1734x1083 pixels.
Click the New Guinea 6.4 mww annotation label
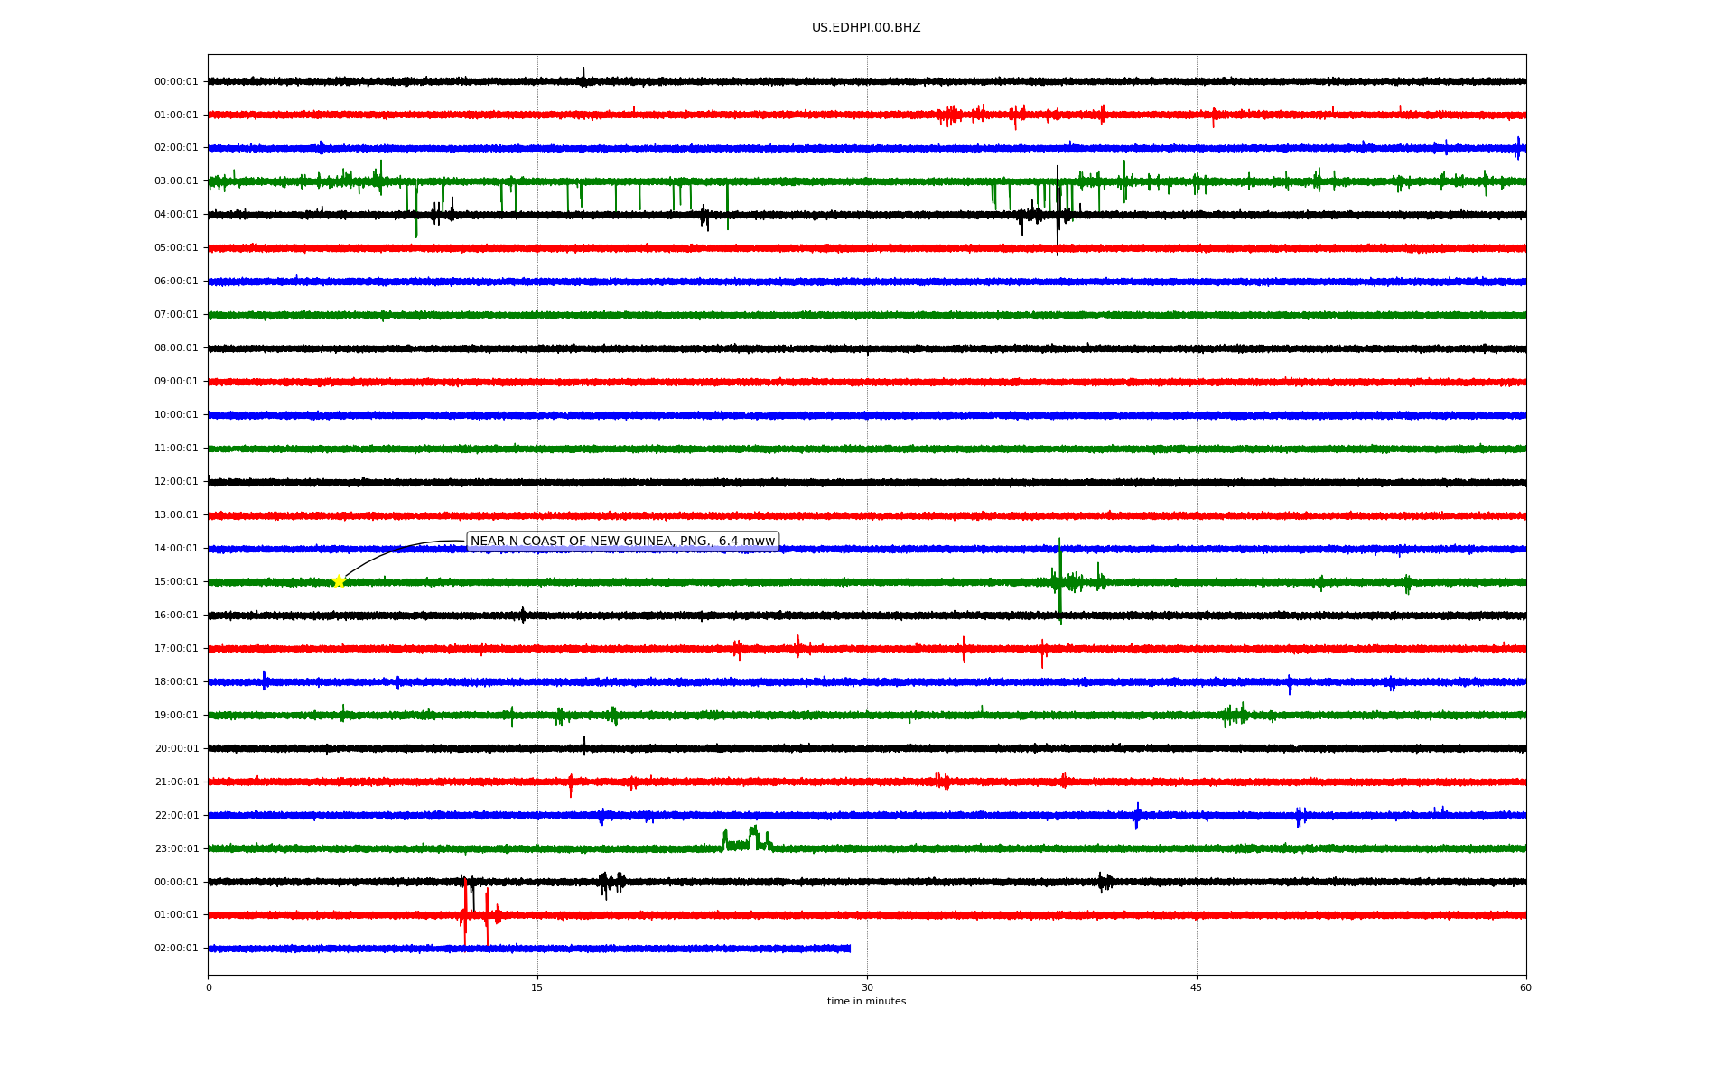point(622,541)
